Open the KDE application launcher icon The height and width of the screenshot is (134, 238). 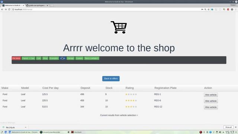tap(1, 132)
